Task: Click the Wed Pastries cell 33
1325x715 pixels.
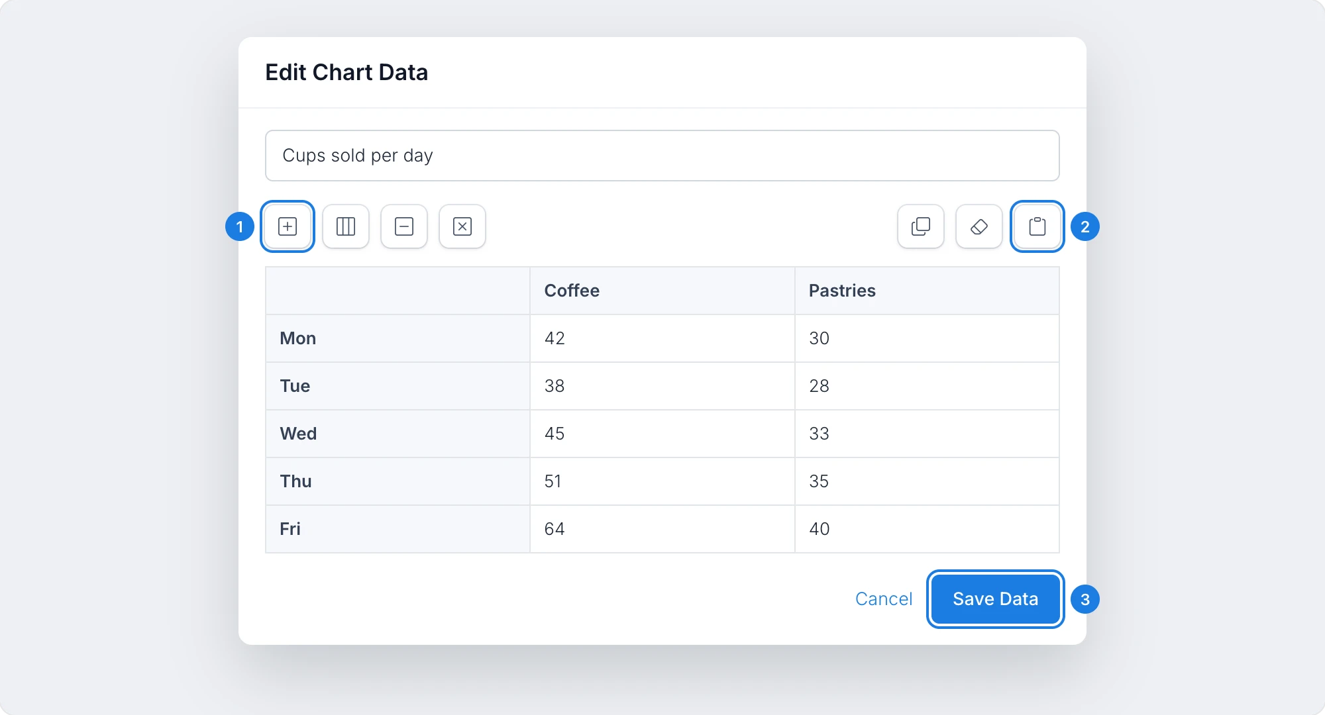Action: pos(927,434)
